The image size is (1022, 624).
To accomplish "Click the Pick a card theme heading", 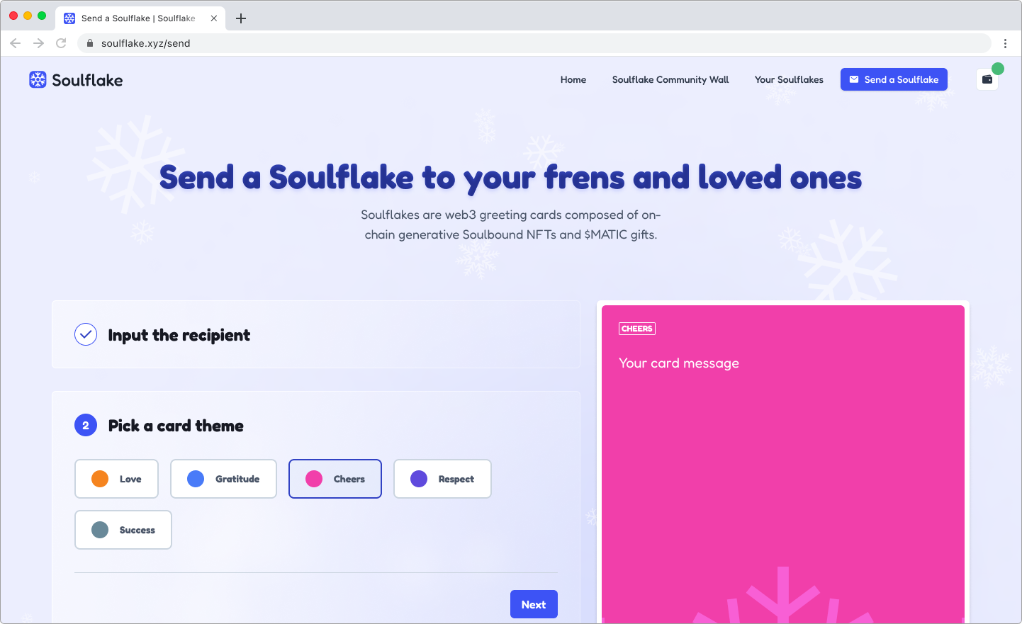I will pos(176,426).
